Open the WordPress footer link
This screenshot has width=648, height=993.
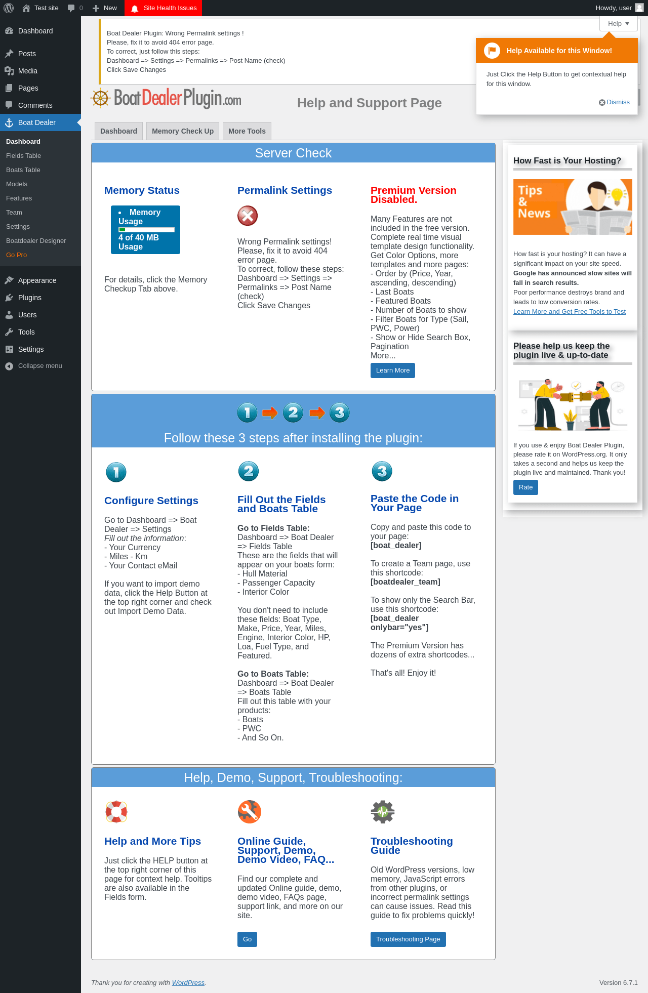[x=188, y=983]
